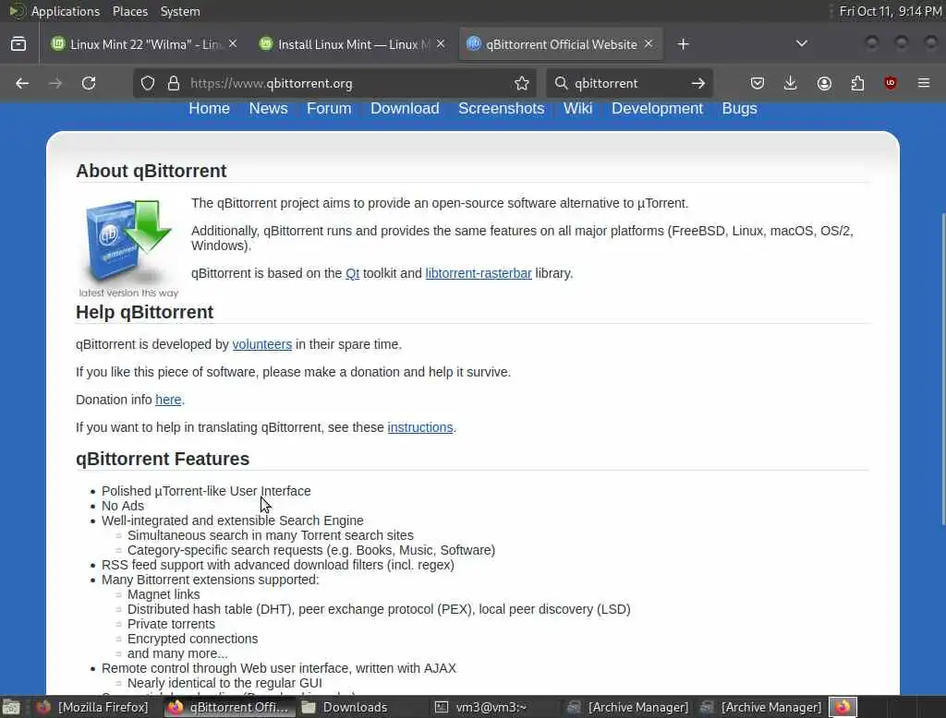This screenshot has width=946, height=718.
Task: Click the search magnifier icon
Action: (x=561, y=82)
